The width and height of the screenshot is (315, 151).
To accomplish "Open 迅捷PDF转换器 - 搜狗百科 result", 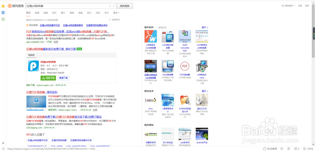I will pos(42,92).
